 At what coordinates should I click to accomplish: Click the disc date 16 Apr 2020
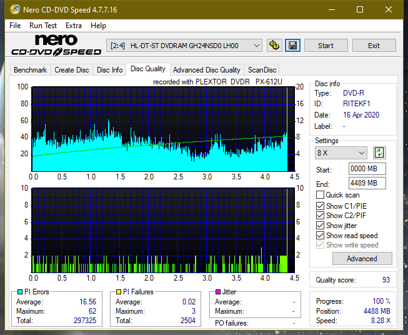pyautogui.click(x=361, y=115)
